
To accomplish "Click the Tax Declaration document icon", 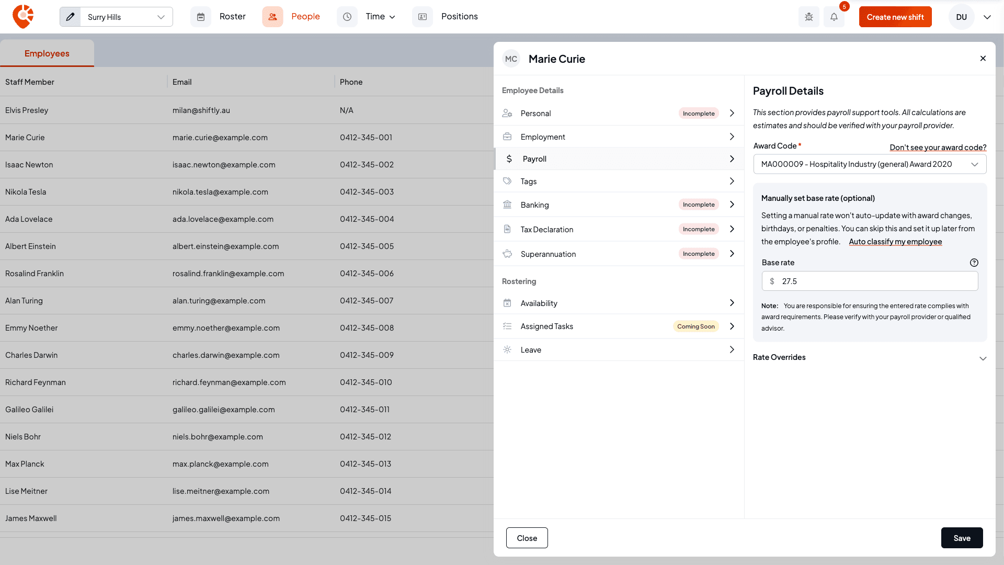I will pos(507,229).
